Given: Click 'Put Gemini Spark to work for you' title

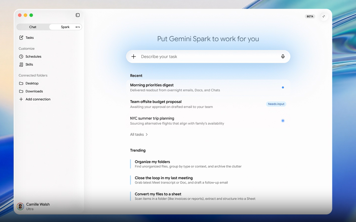Looking at the screenshot, I should pyautogui.click(x=208, y=39).
